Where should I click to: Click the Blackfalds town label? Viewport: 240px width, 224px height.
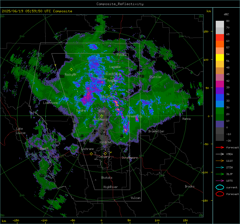pyautogui.click(x=113, y=74)
